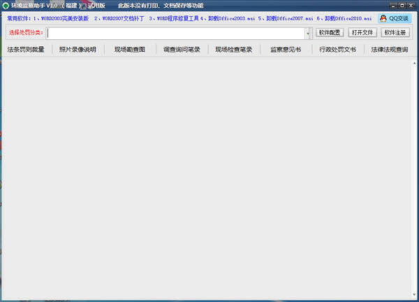Switch to 法条罚则裁量 tab
Viewport: 419px width, 302px height.
[x=26, y=50]
